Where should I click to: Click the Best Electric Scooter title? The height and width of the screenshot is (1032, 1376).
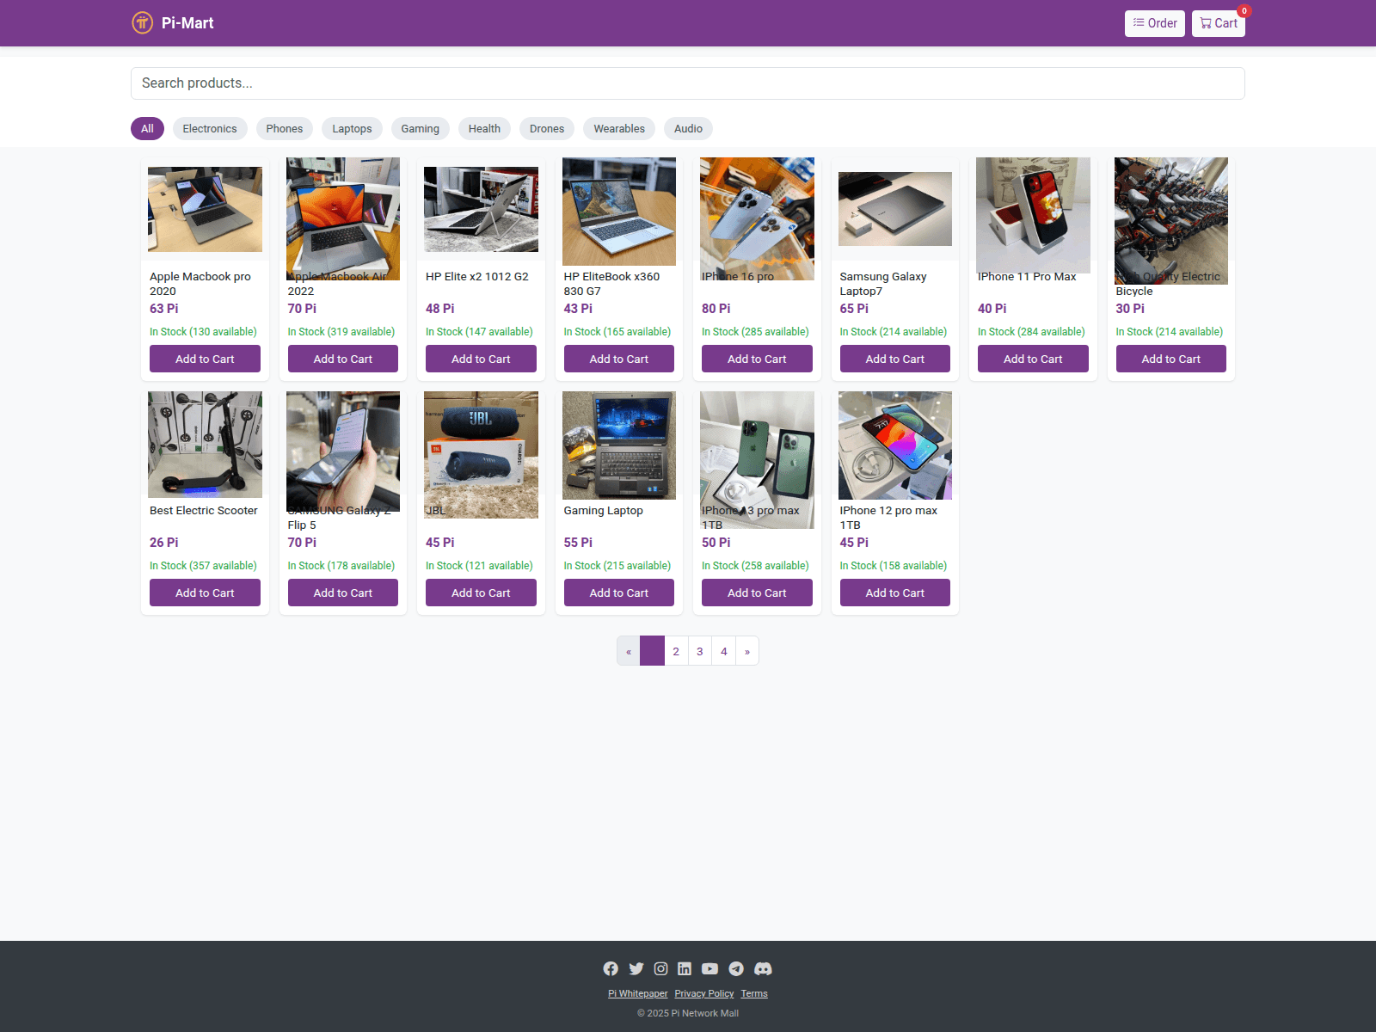click(x=204, y=511)
